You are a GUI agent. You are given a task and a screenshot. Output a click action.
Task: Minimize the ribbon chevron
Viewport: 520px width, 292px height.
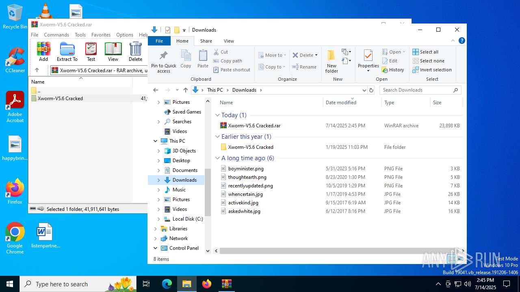point(453,41)
